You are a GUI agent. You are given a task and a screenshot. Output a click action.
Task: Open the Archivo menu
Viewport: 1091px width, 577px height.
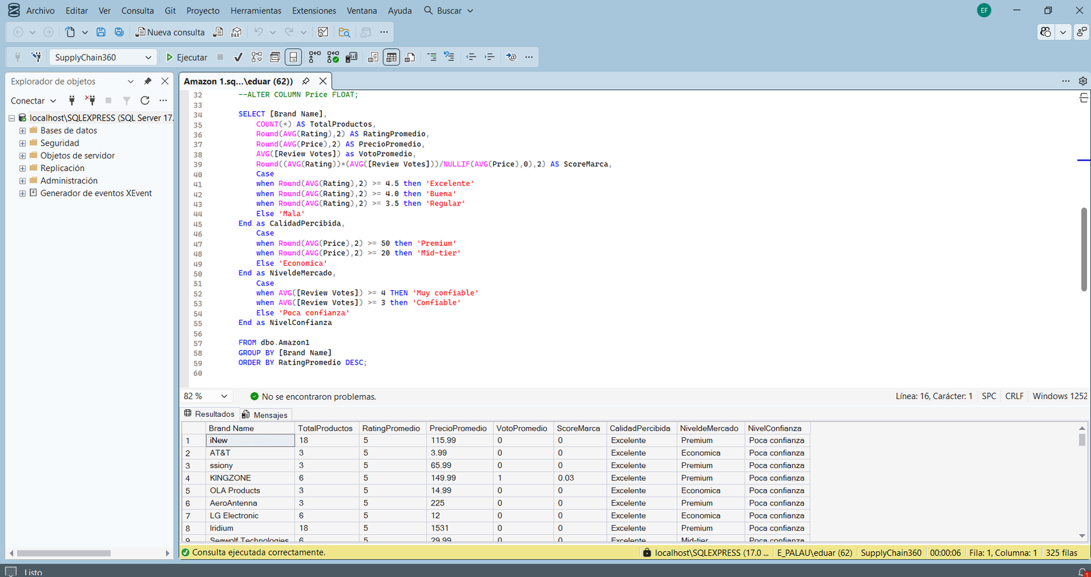(x=40, y=10)
